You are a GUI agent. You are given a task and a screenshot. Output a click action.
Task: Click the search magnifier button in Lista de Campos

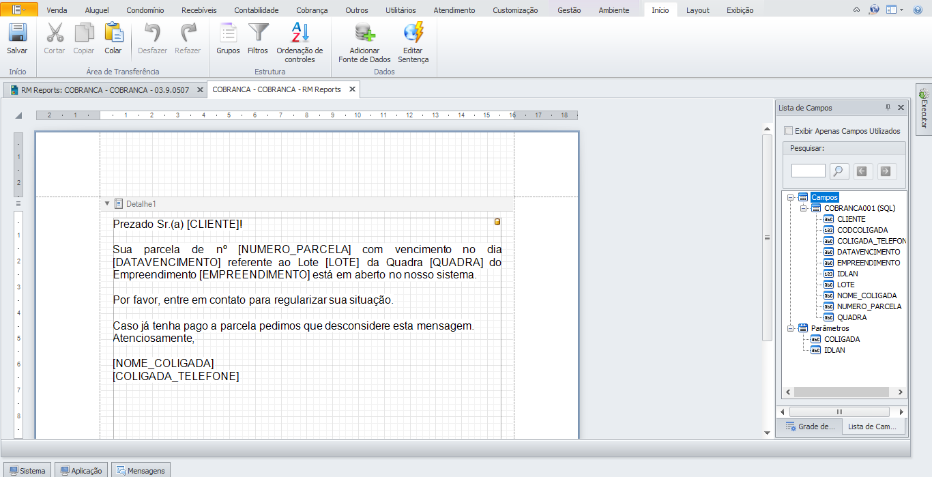coord(839,171)
